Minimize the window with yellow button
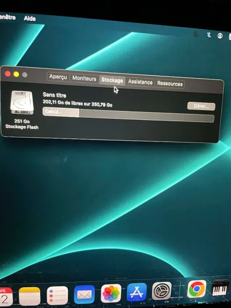The image size is (231, 308). (16, 74)
